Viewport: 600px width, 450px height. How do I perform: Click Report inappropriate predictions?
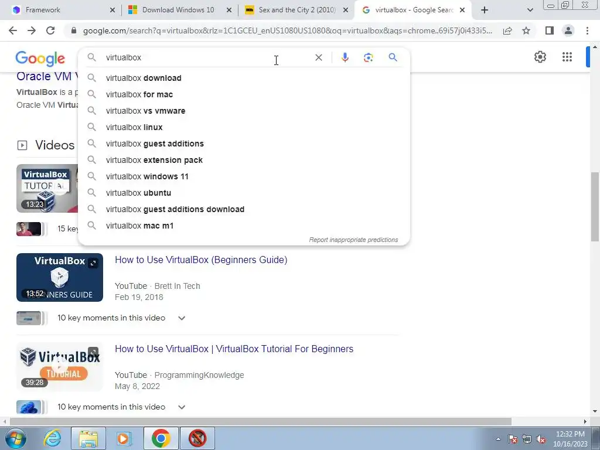click(353, 240)
